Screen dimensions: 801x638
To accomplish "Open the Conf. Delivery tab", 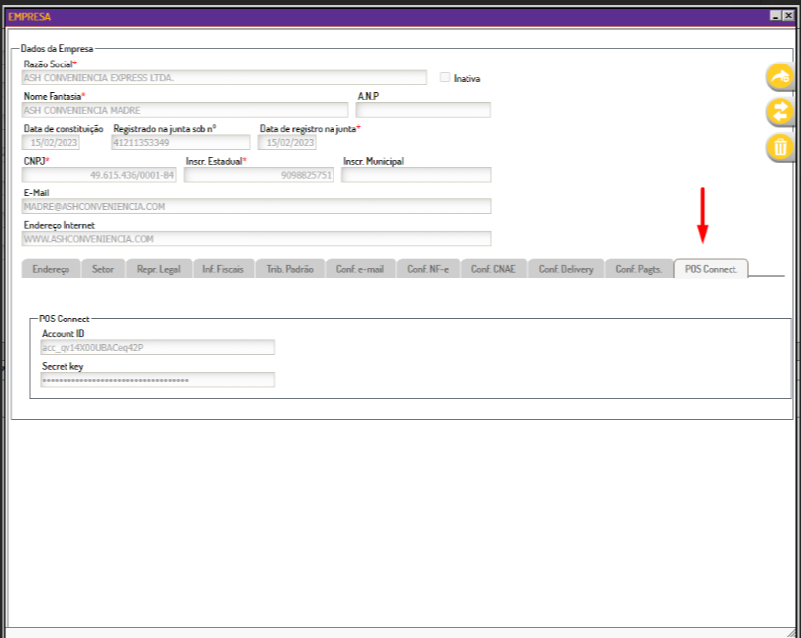I will (x=566, y=269).
